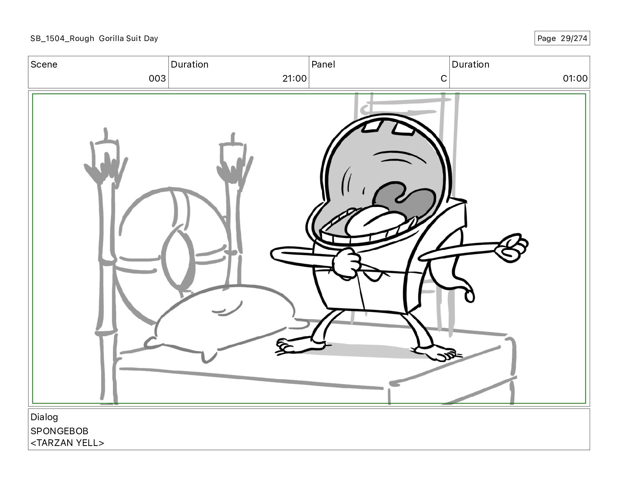The width and height of the screenshot is (619, 478).
Task: Click the dialog line '<TARZAN YELL>'
Action: tap(67, 443)
